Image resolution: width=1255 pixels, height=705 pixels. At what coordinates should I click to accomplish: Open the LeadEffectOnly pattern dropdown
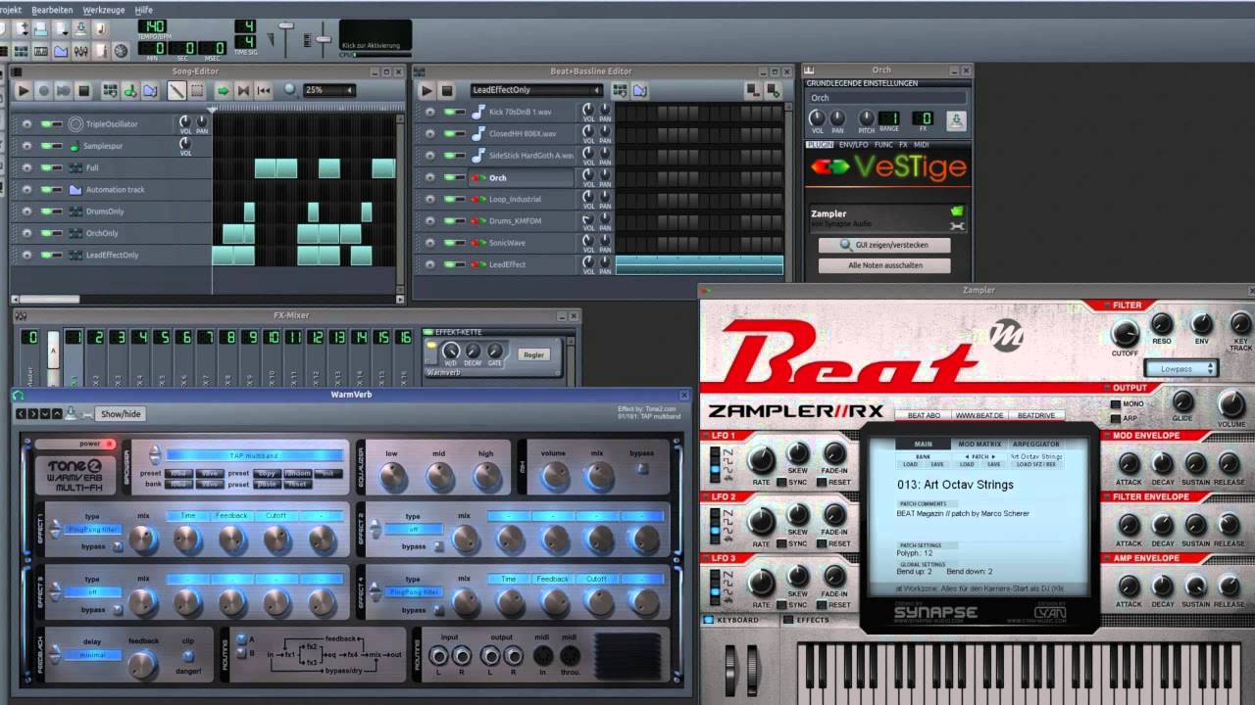click(x=535, y=90)
